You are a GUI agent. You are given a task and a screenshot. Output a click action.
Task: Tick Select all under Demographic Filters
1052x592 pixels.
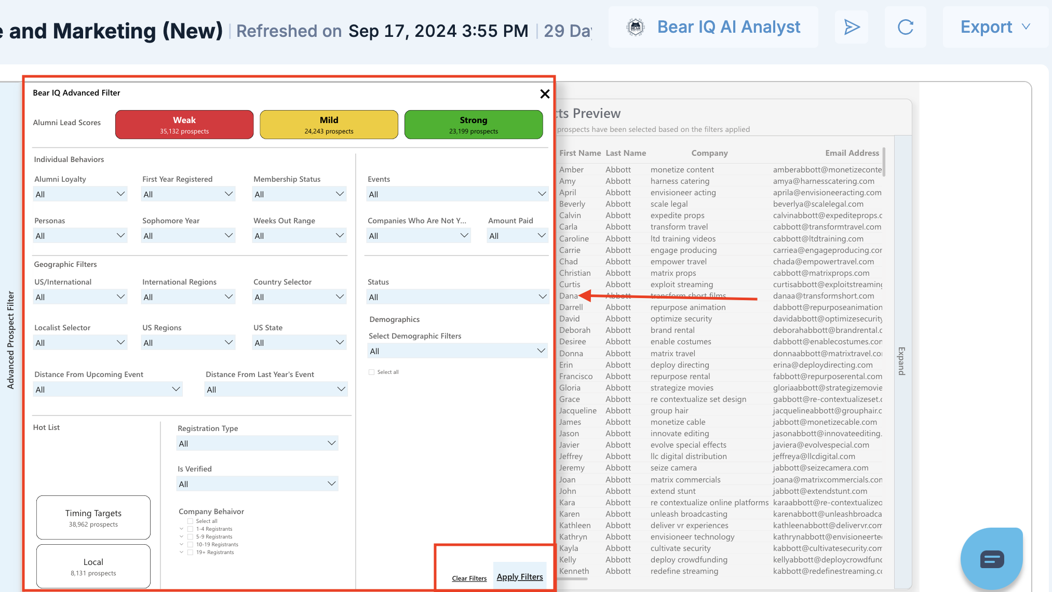pos(372,372)
